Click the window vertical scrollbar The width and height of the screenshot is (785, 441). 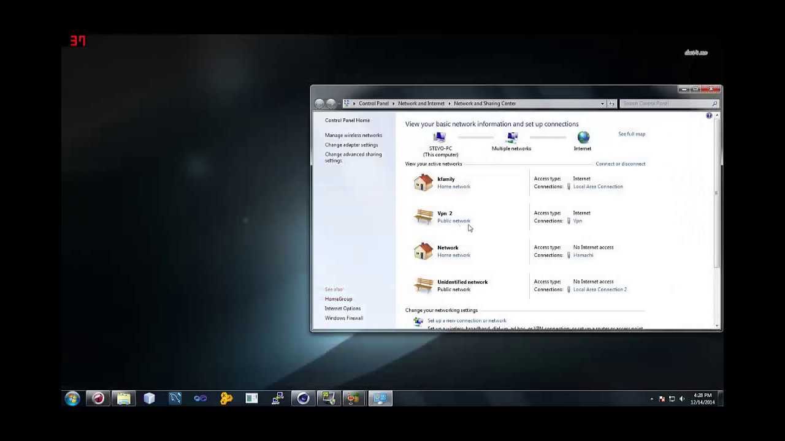(716, 221)
